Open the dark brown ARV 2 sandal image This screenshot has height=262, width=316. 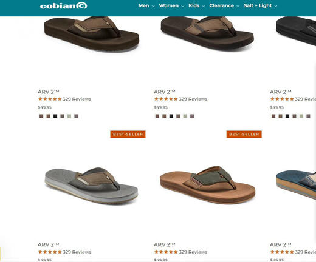pos(92,33)
